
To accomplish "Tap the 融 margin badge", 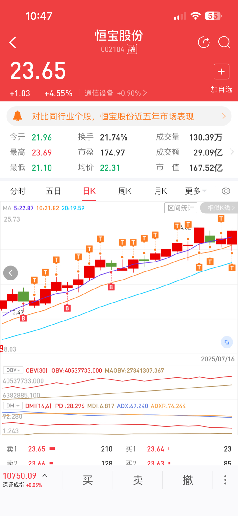I will pos(132,49).
